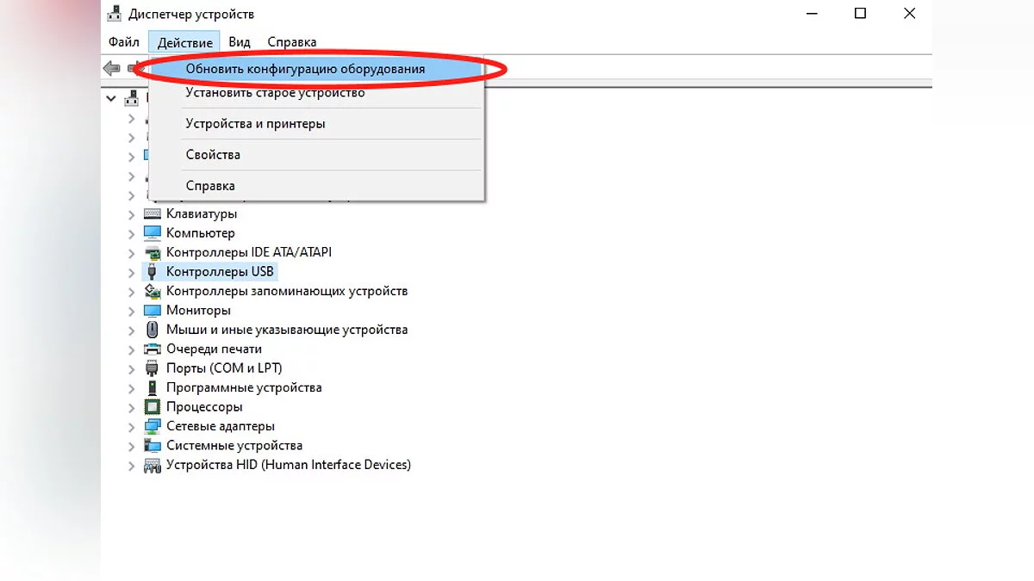Expand the Клавиатуры node
Image resolution: width=1034 pixels, height=581 pixels.
tap(132, 213)
